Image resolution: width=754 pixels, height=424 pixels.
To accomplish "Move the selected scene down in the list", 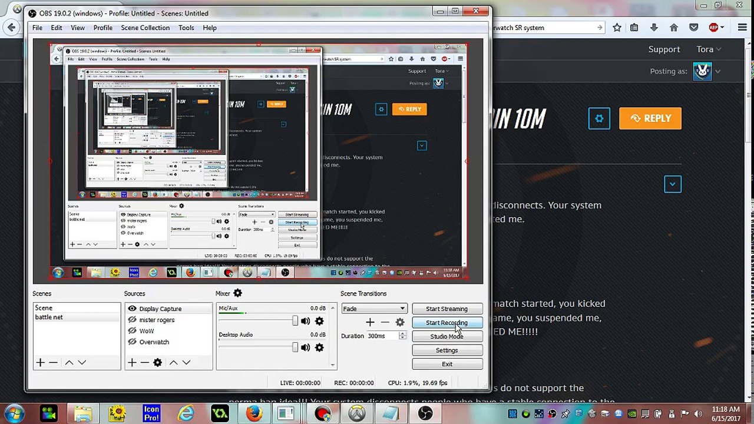I will point(82,363).
